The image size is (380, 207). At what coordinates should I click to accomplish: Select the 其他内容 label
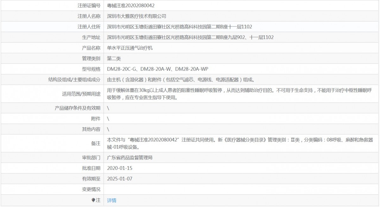point(91,129)
